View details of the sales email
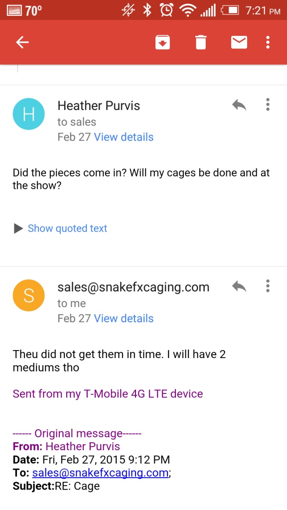The image size is (287, 510). pos(124,318)
